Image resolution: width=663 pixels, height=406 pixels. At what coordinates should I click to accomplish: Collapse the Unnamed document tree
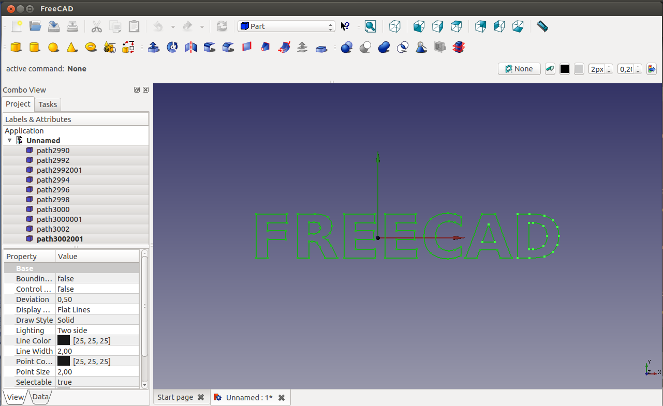pyautogui.click(x=9, y=141)
